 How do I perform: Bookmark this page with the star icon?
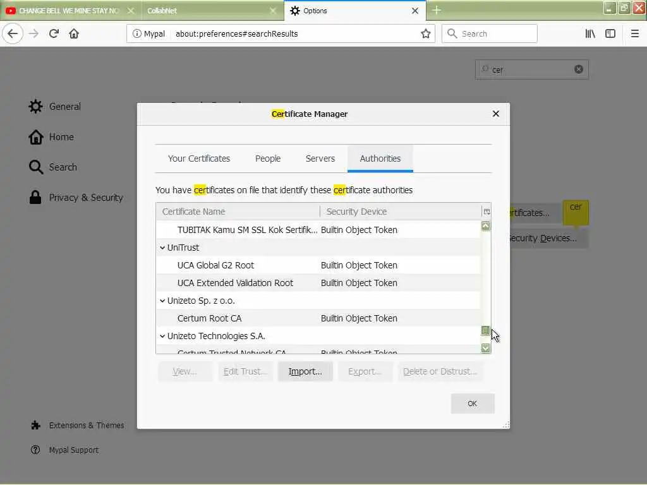tap(425, 34)
